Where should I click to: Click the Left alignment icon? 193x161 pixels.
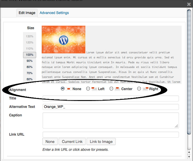pos(94,89)
